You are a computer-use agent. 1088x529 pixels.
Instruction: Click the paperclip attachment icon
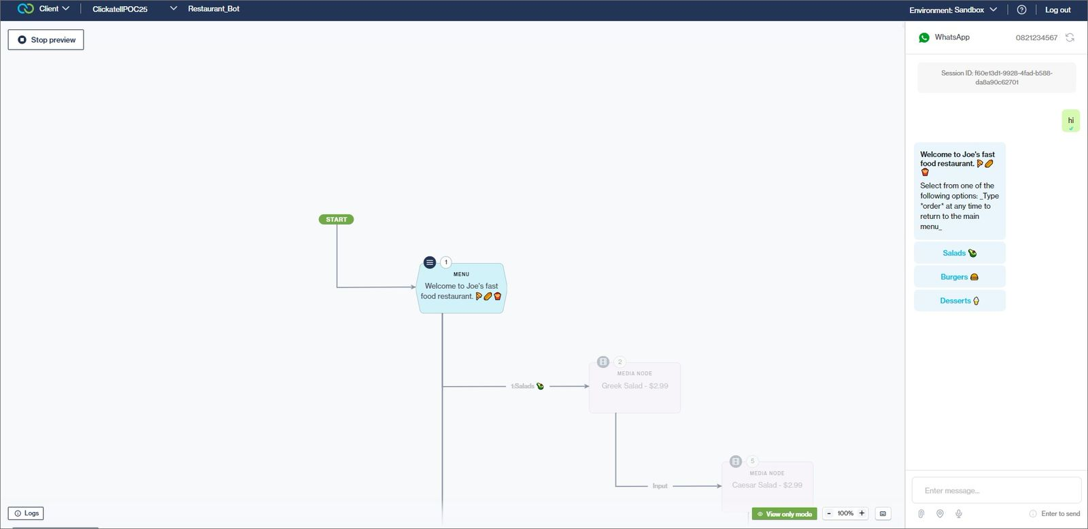pos(921,513)
